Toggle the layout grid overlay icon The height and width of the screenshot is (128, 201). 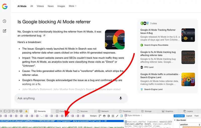pos(113,116)
